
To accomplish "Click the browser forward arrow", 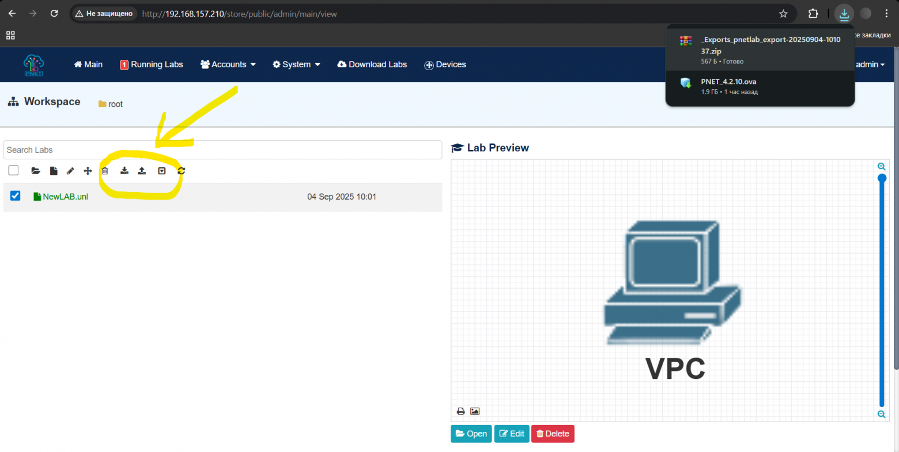I will tap(33, 13).
